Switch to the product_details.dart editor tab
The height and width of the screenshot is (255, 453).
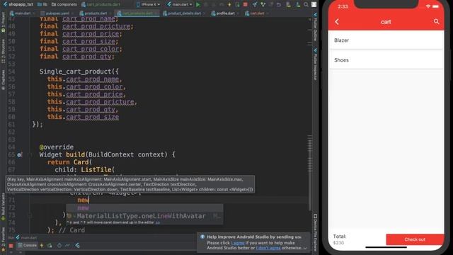[x=184, y=13]
